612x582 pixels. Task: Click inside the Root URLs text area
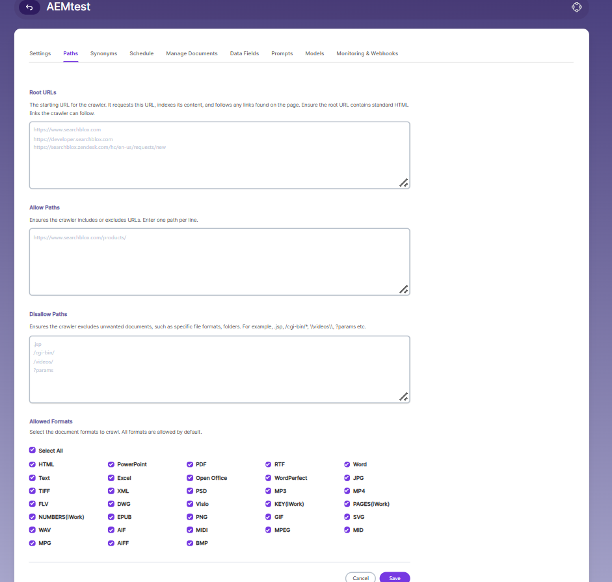tap(219, 155)
